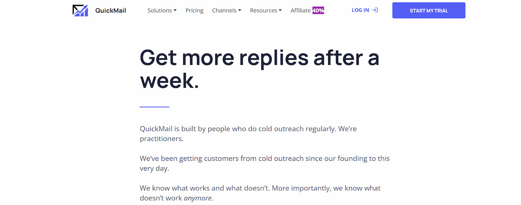Open the Channels navigation item
The width and height of the screenshot is (521, 205).
(x=224, y=10)
